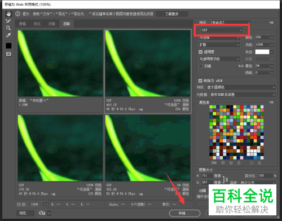Click the zoom in plus icon

click(24, 205)
